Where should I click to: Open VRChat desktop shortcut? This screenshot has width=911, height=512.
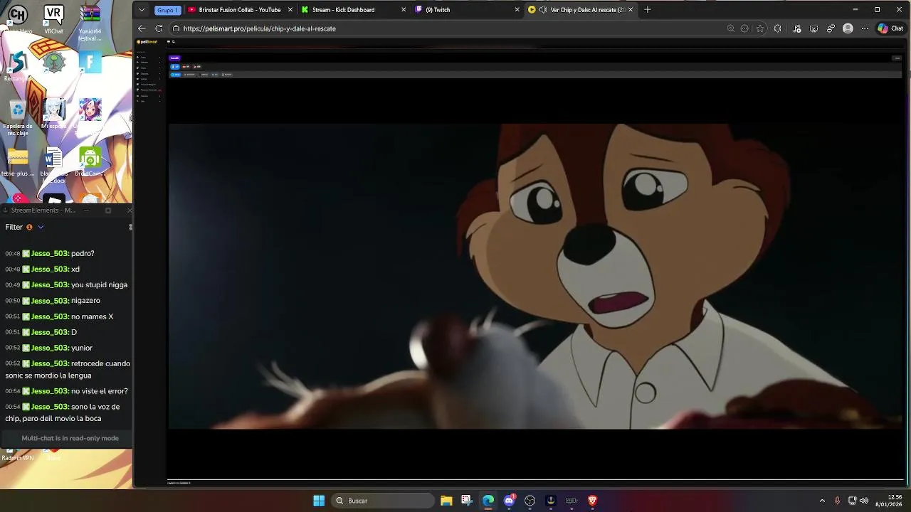point(53,18)
